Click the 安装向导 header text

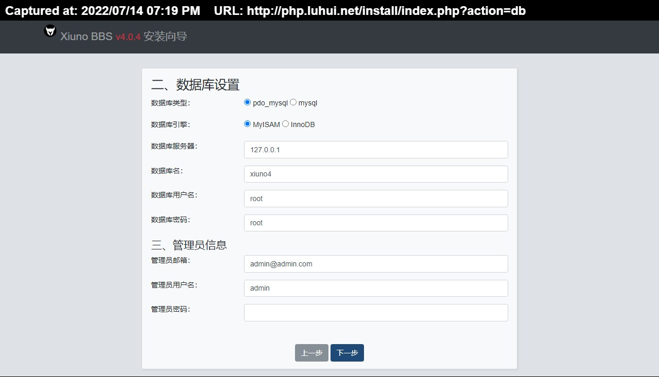pyautogui.click(x=165, y=37)
